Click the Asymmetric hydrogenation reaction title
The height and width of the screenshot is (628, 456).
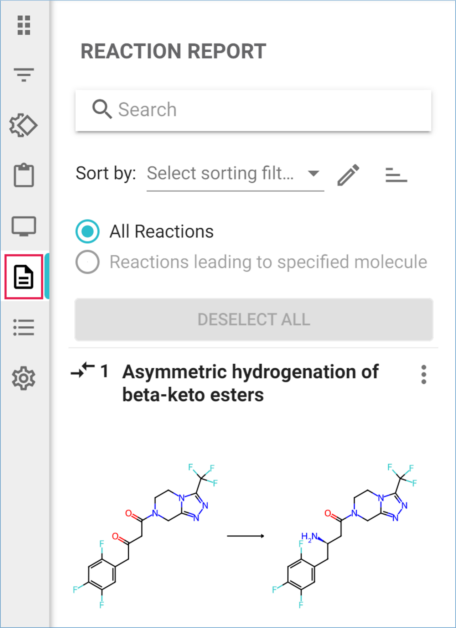coord(250,383)
